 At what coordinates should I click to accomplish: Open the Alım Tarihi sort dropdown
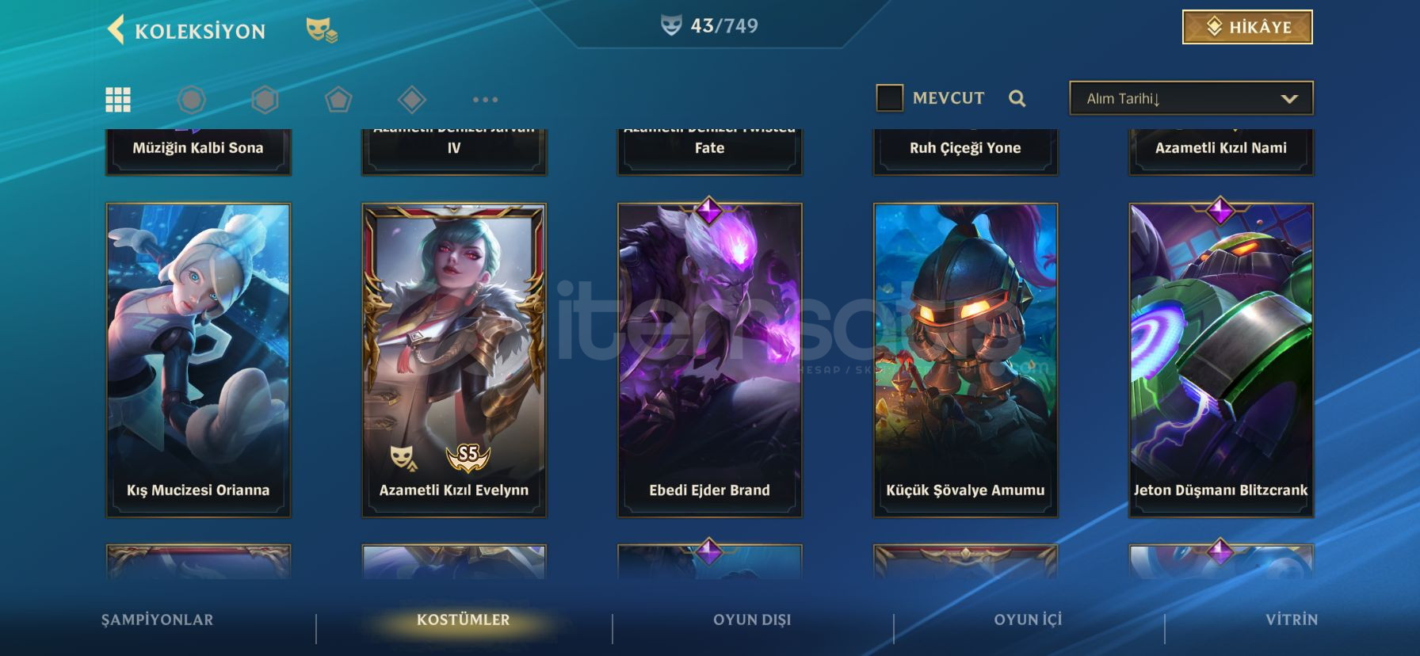(x=1191, y=98)
